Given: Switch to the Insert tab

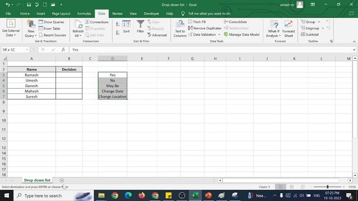Looking at the screenshot, I should point(41,13).
